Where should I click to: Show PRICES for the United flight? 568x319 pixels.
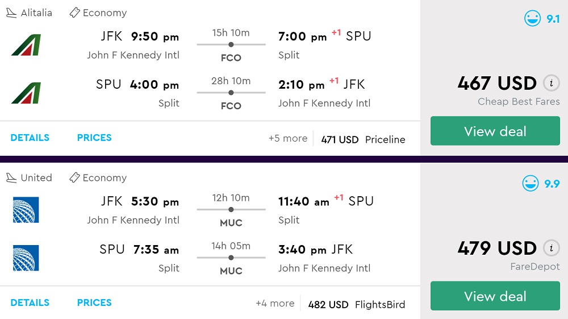[94, 303]
